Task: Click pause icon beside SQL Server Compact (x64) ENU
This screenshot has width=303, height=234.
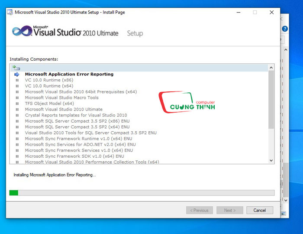Action: tap(17, 127)
